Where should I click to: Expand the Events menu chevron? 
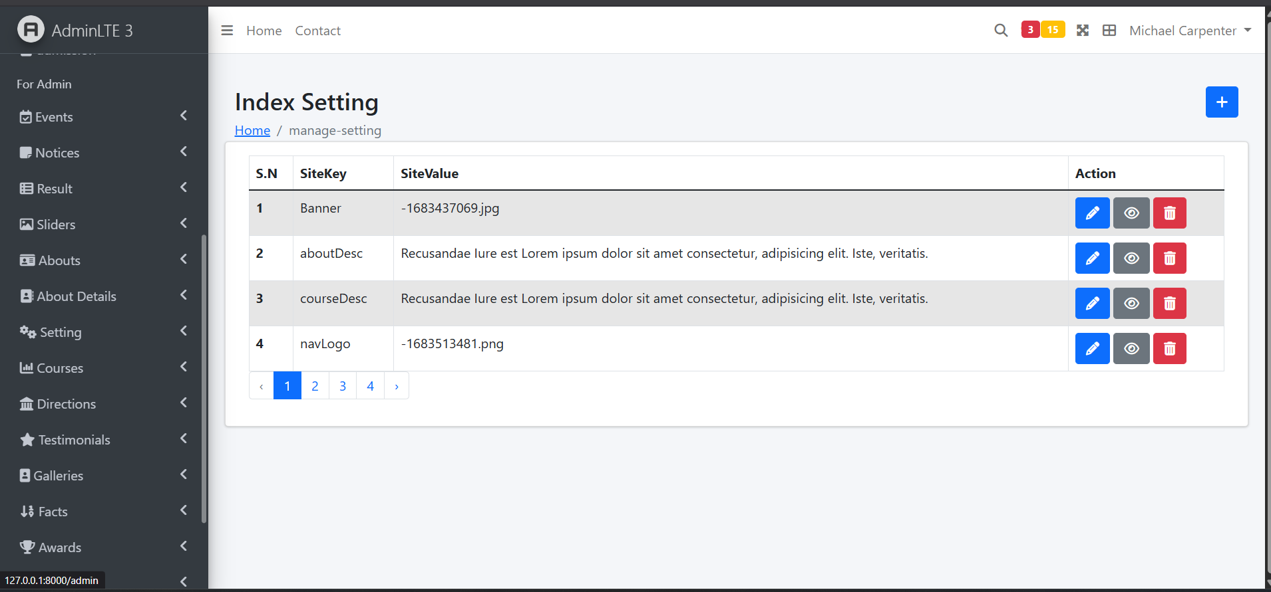click(x=184, y=116)
